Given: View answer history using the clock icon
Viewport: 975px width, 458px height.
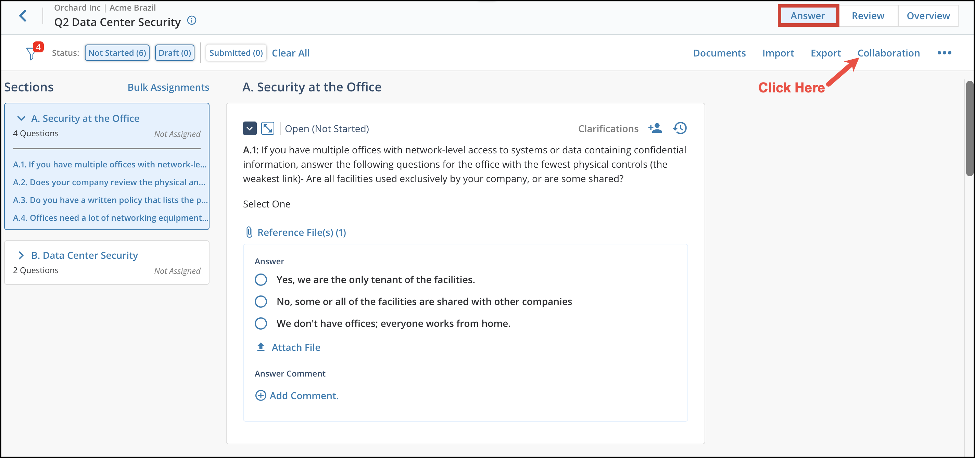Looking at the screenshot, I should (x=680, y=128).
